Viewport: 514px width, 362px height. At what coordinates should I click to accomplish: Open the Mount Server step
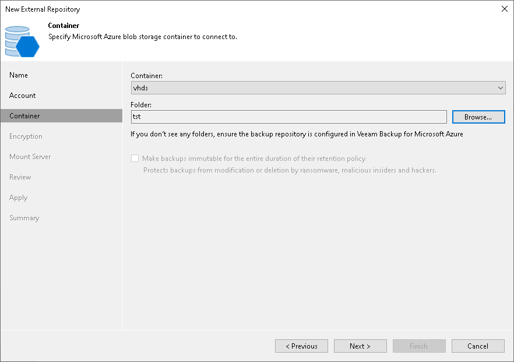click(30, 157)
